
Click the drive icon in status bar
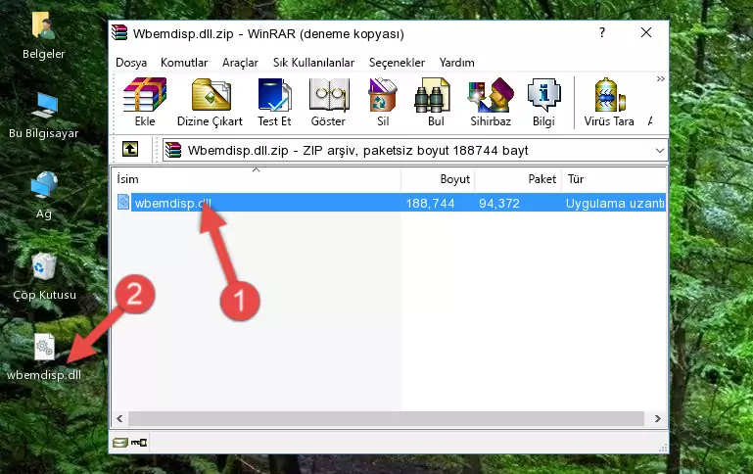(x=120, y=443)
